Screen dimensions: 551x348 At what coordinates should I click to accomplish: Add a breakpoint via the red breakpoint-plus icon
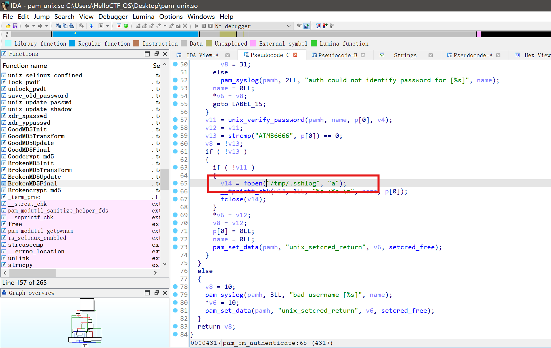click(x=325, y=26)
